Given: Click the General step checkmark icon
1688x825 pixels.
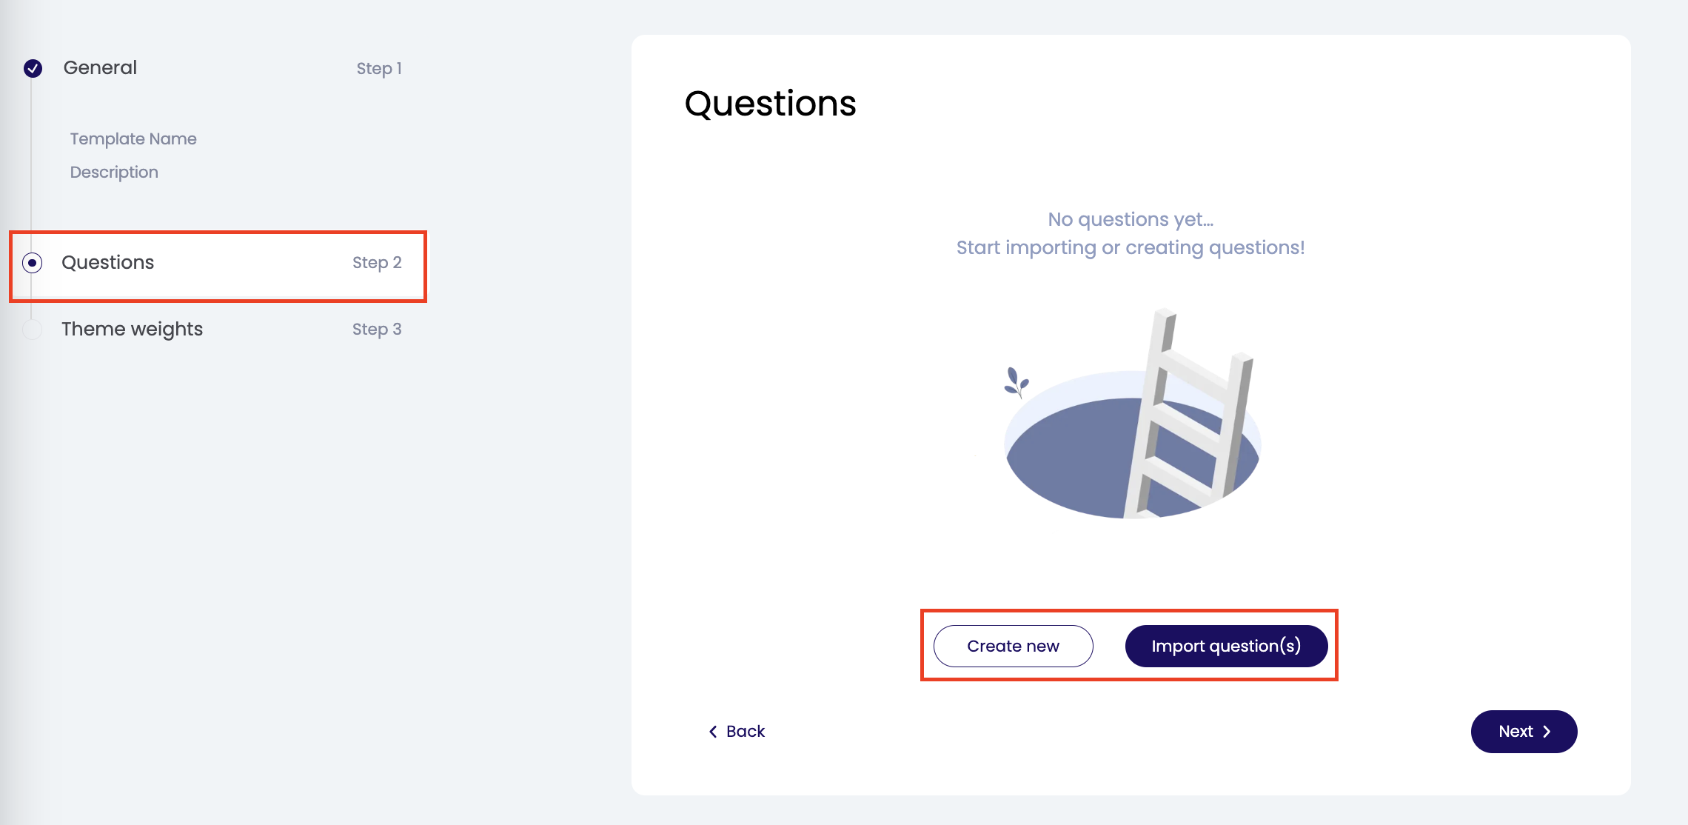Looking at the screenshot, I should tap(33, 68).
